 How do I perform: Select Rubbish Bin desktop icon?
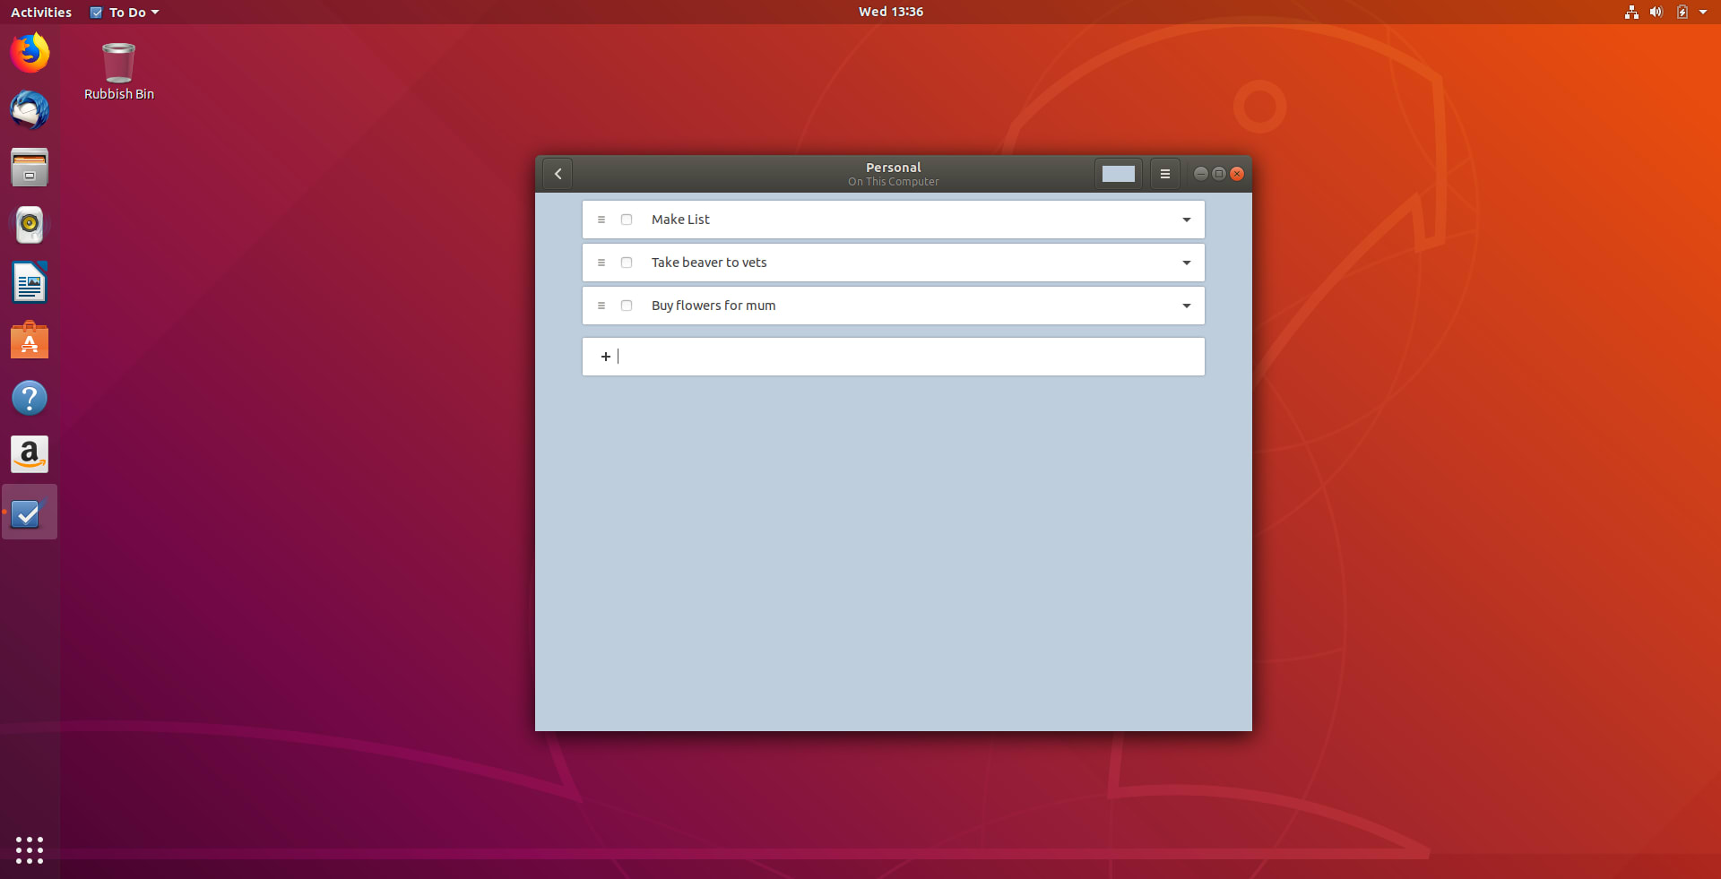click(x=119, y=71)
